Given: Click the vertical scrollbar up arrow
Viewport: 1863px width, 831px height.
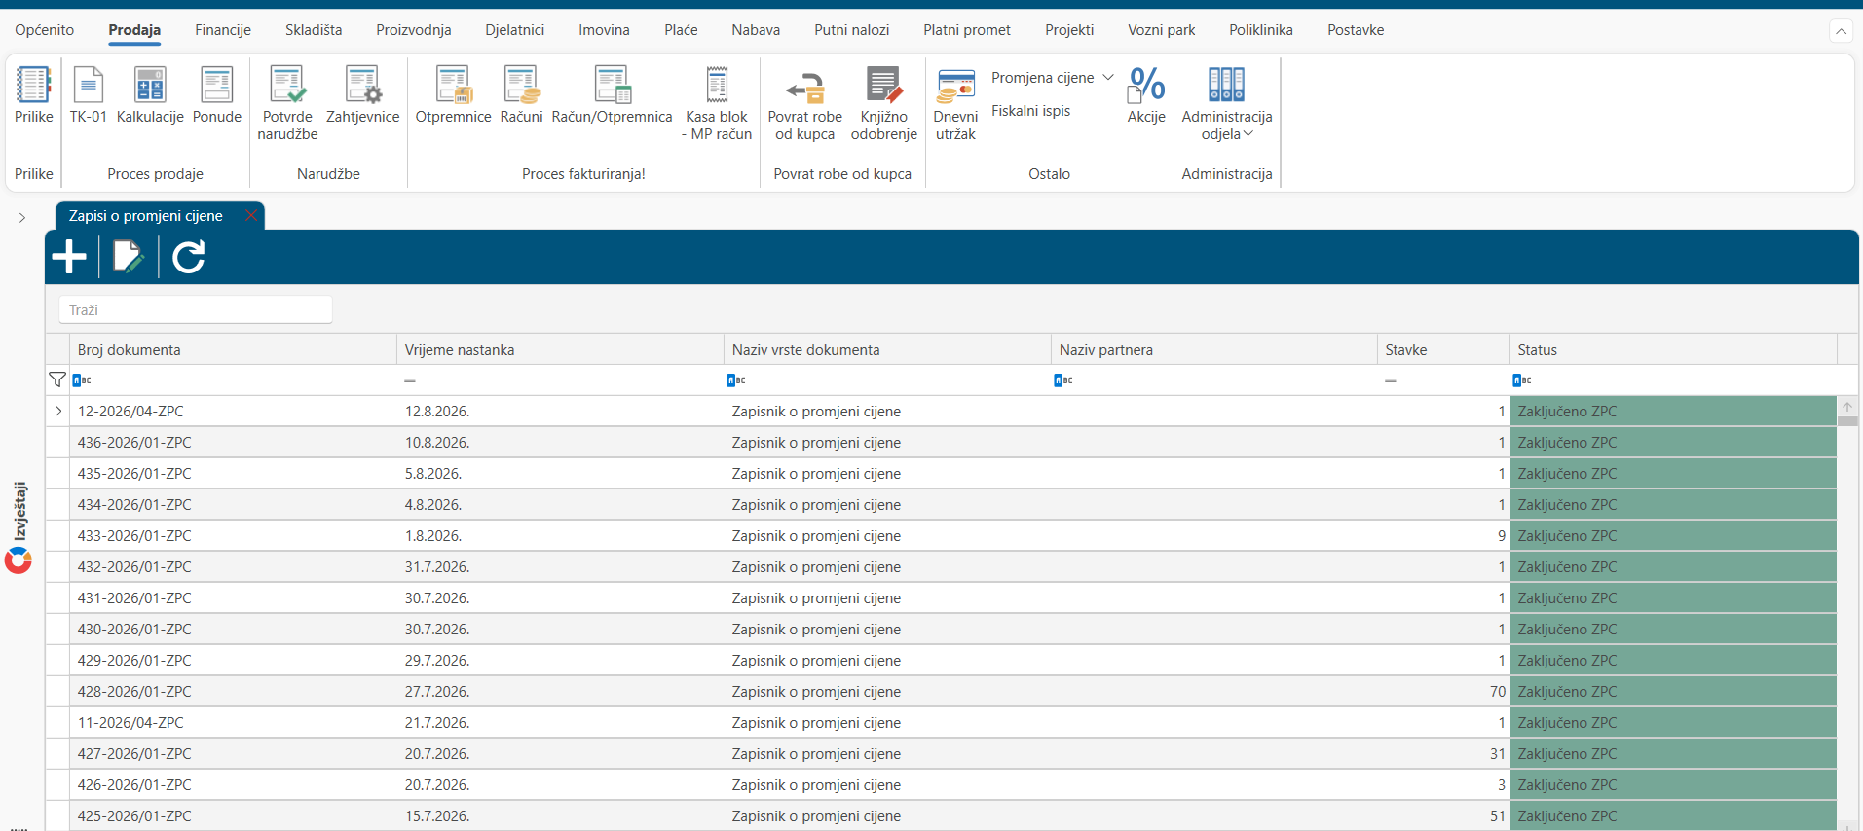Looking at the screenshot, I should click(1847, 407).
